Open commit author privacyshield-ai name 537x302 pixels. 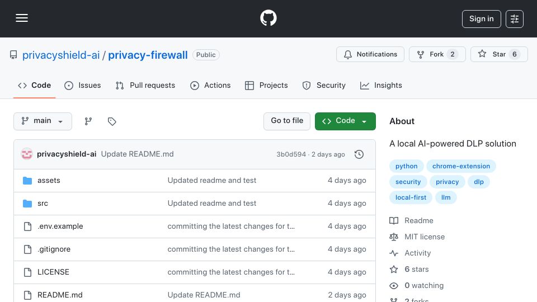click(x=67, y=154)
